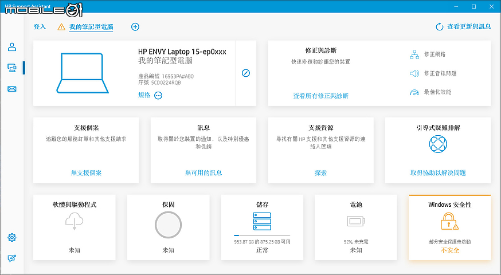Click the 引導式疑難排解 card title
Screen dimensions: 501x275
pos(438,128)
